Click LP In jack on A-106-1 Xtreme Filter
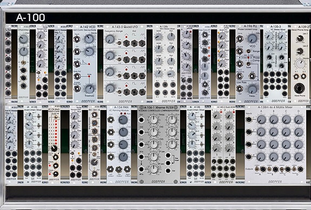 [141, 157]
